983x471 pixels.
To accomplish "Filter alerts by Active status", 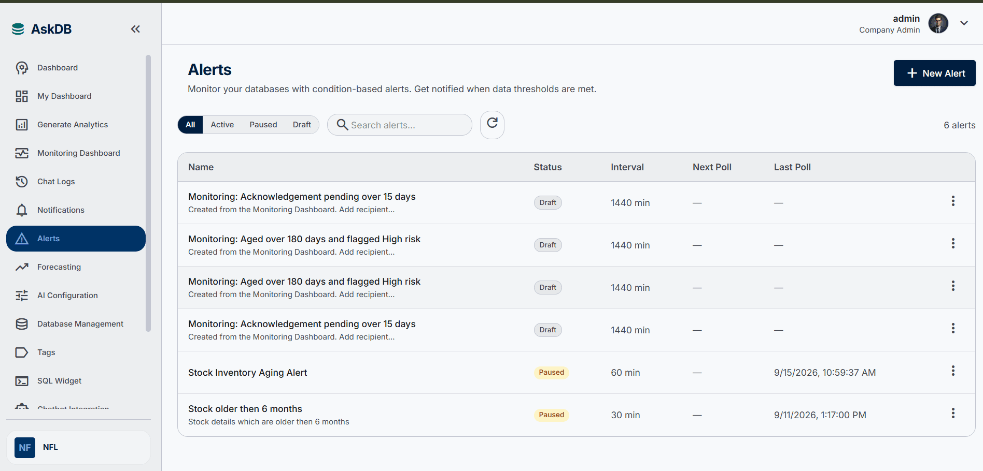I will [x=222, y=125].
